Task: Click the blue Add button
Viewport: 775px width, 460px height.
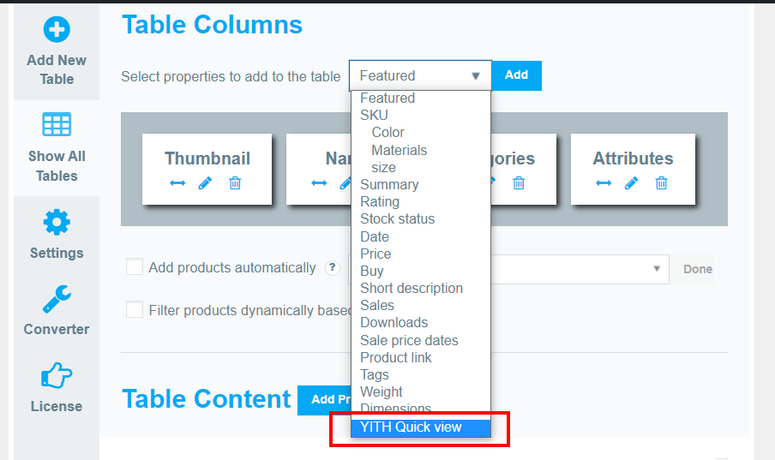Action: (516, 75)
